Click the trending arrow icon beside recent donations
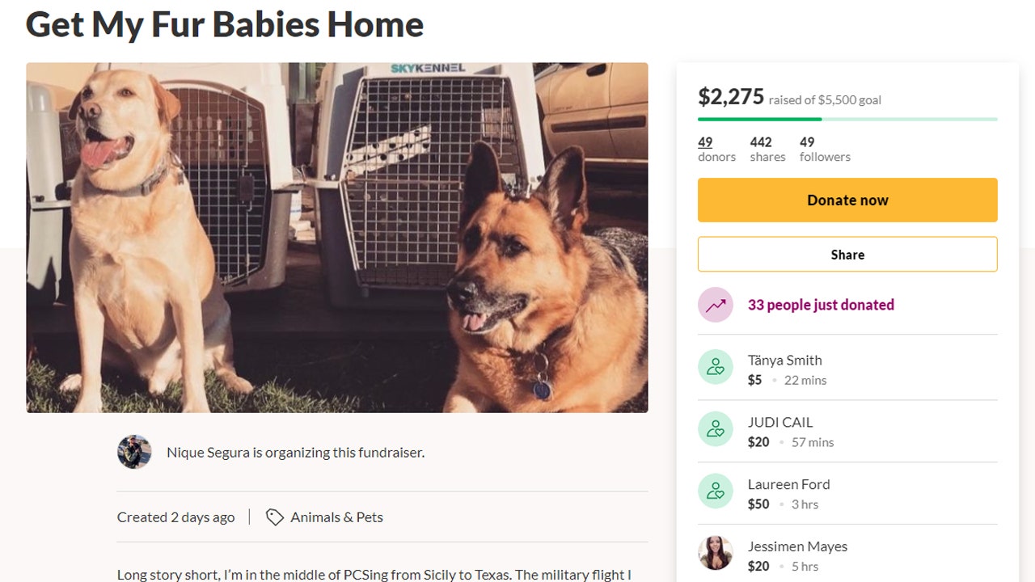 (716, 305)
